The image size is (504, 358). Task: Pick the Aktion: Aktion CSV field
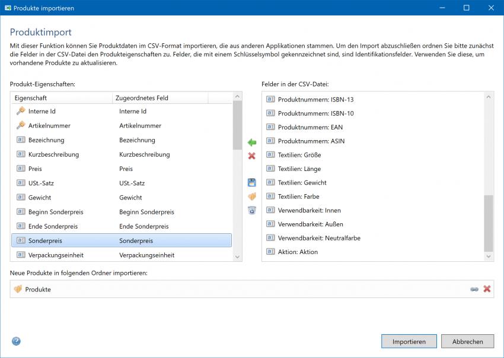(x=298, y=252)
